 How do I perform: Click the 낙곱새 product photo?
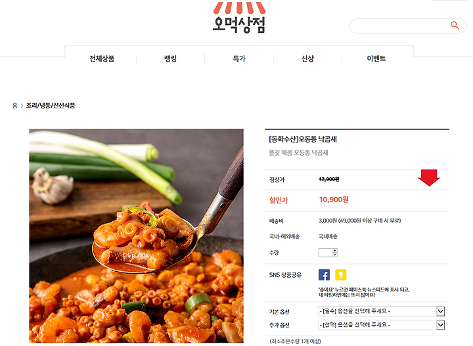pyautogui.click(x=137, y=236)
